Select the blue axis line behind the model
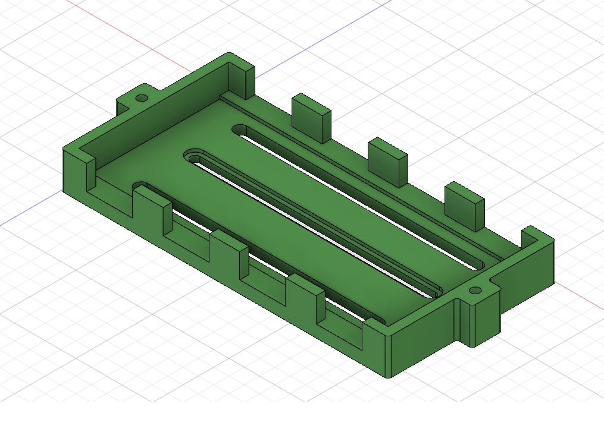The image size is (604, 429). (x=324, y=39)
